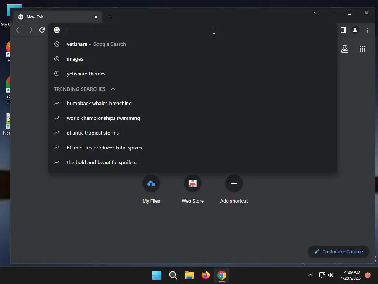
Task: Open Chrome's three-dot menu
Action: point(367,30)
